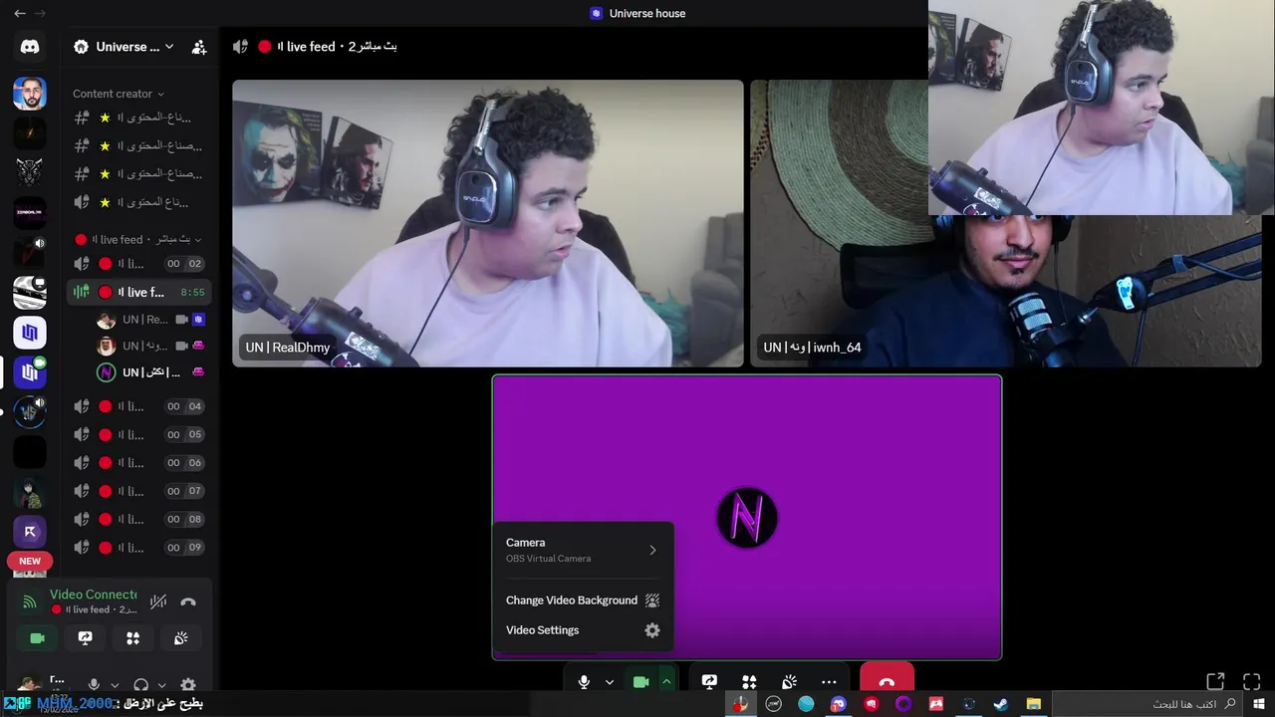Open microphone options arrow in call controls
This screenshot has height=717, width=1275.
(x=610, y=682)
